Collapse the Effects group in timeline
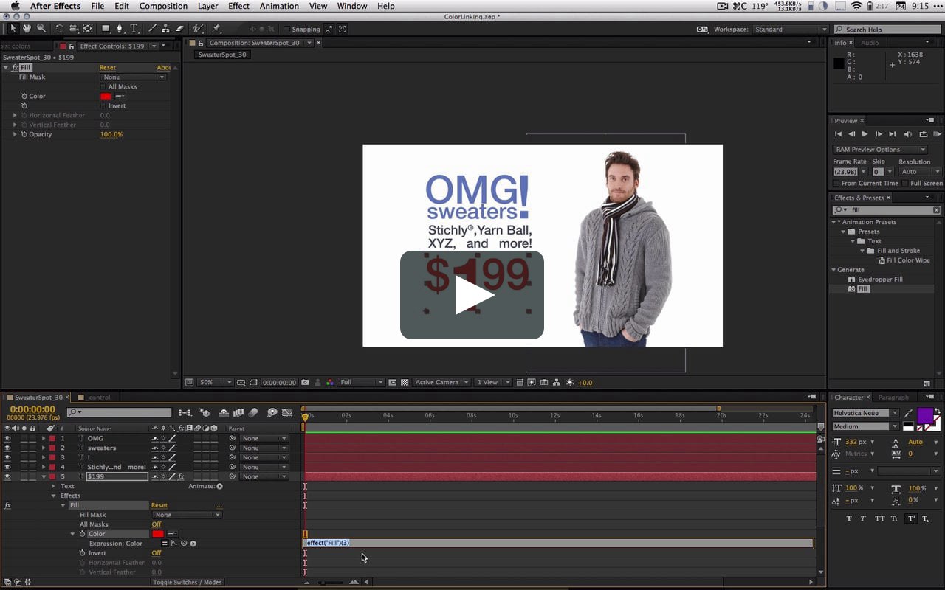Image resolution: width=945 pixels, height=590 pixels. 53,496
